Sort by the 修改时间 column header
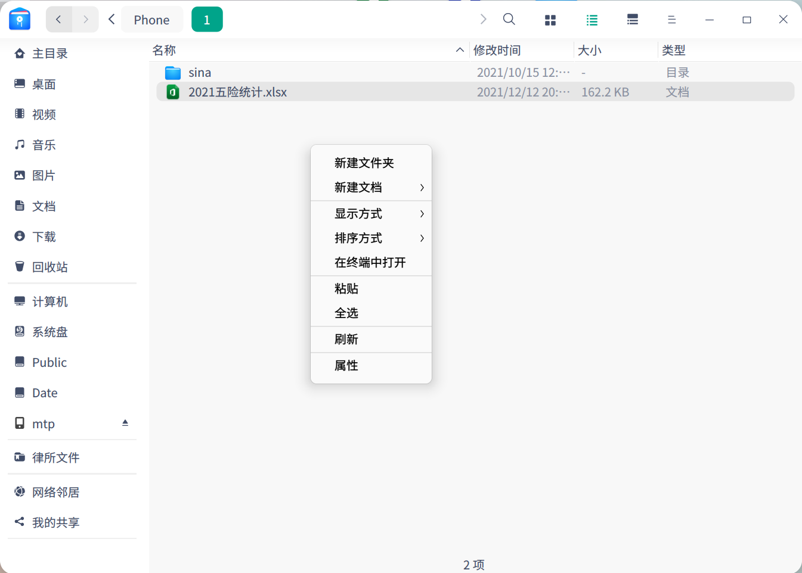802x573 pixels. [522, 51]
